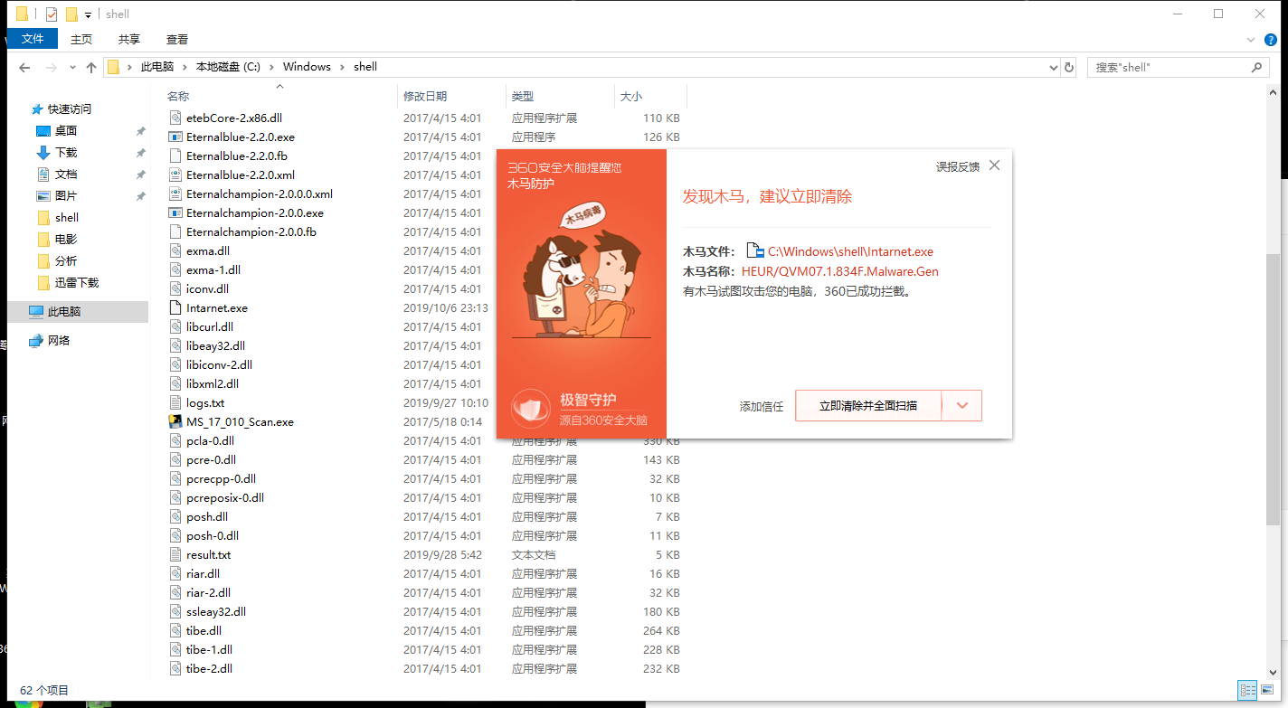This screenshot has width=1288, height=708.
Task: Click the forward navigation arrow
Action: [51, 67]
